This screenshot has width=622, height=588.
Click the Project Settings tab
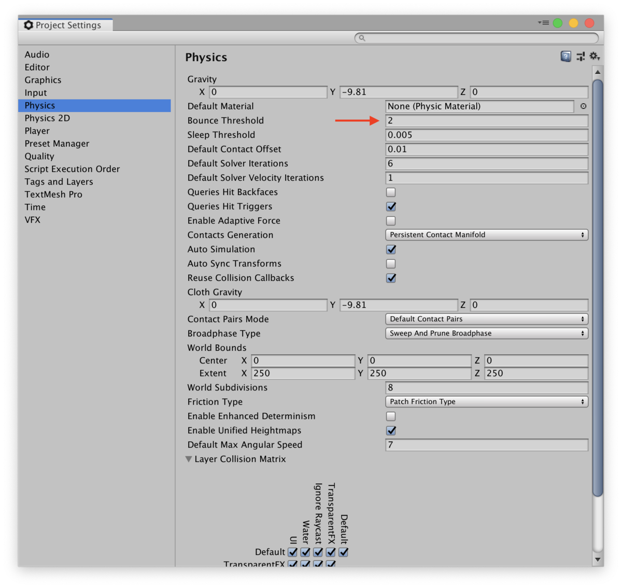click(66, 25)
